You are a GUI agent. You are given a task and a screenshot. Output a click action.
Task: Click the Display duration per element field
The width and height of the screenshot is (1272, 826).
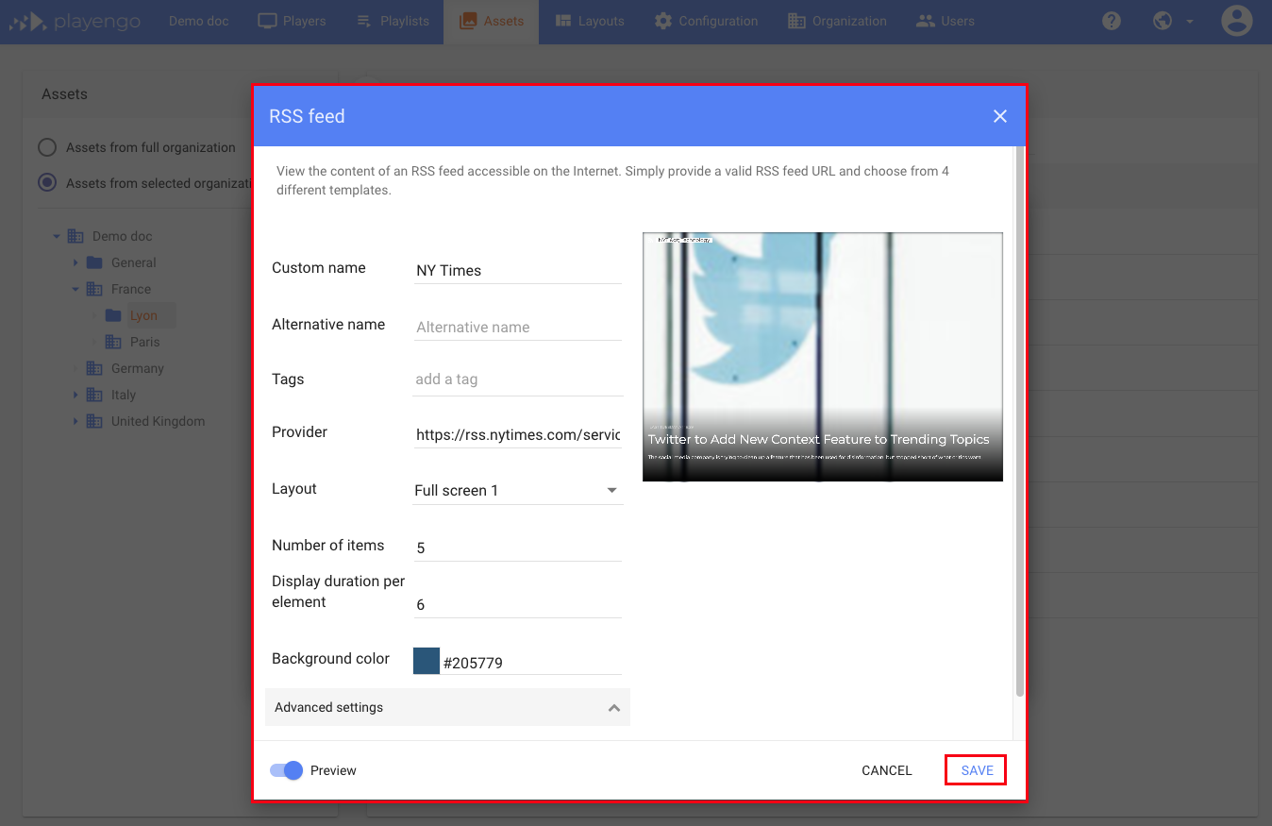coord(518,604)
